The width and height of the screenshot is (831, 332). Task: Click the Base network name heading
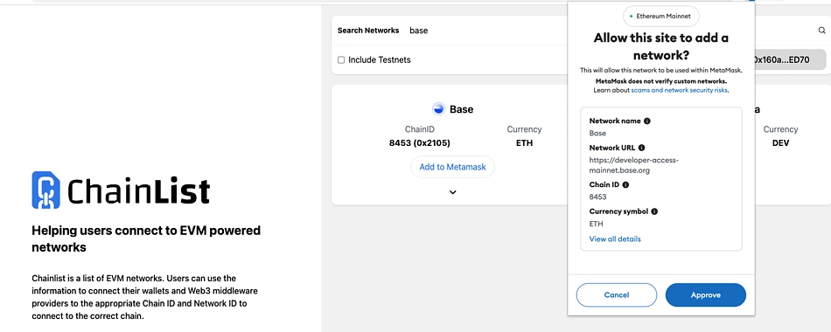[x=461, y=109]
